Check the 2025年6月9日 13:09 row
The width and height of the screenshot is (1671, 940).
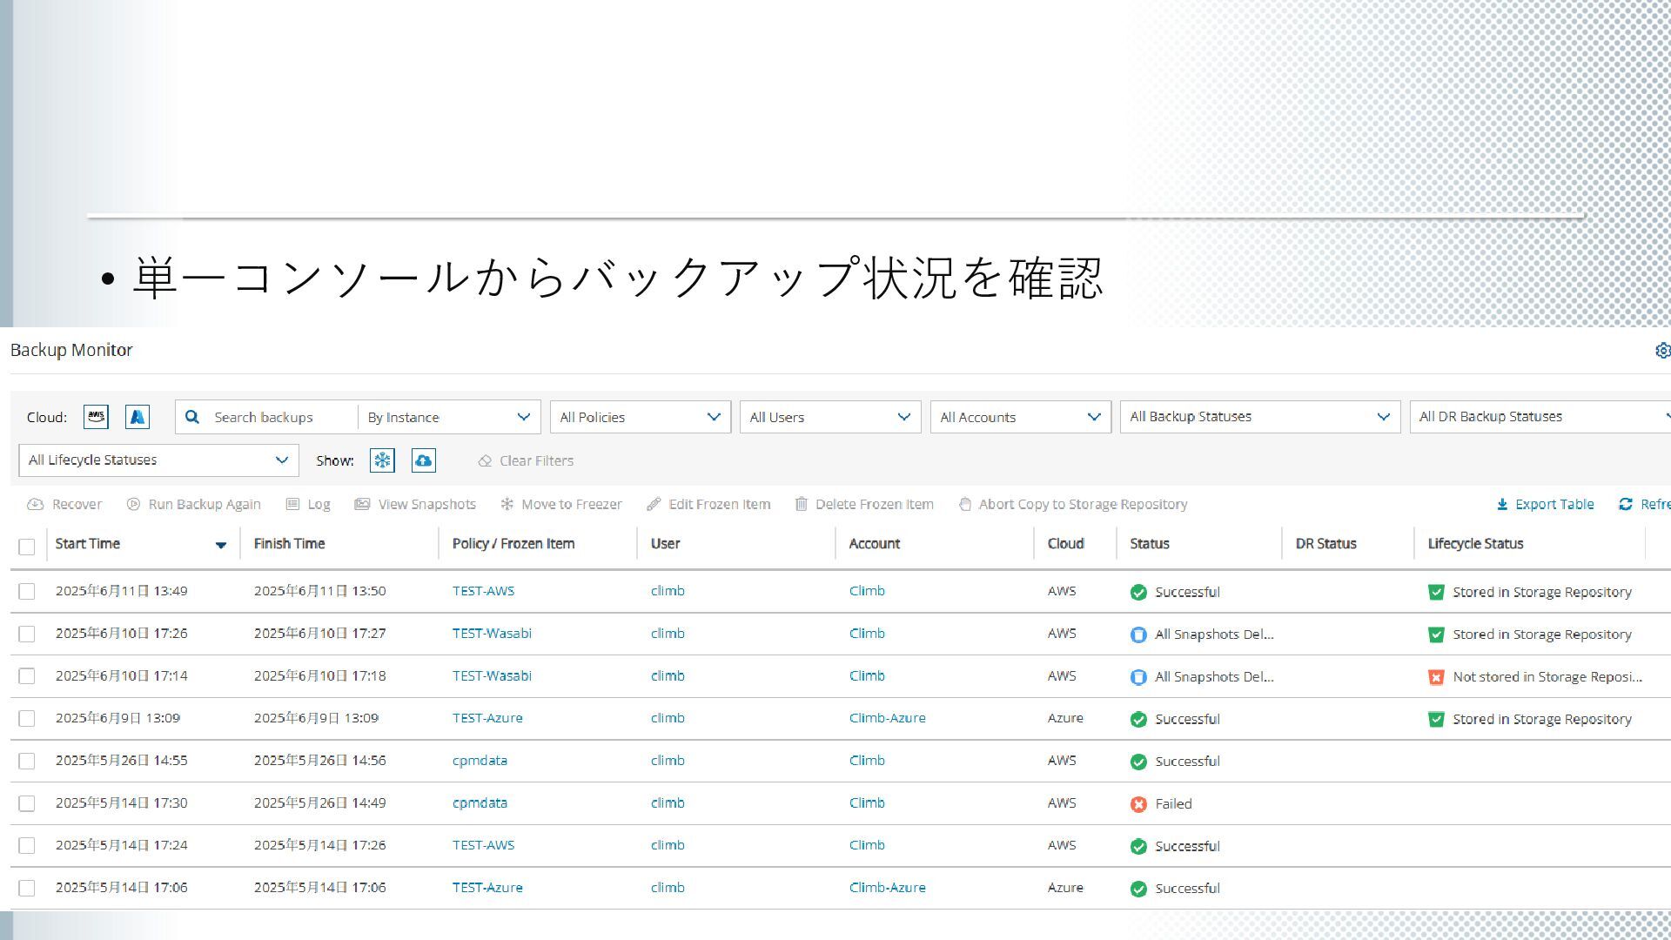point(27,718)
